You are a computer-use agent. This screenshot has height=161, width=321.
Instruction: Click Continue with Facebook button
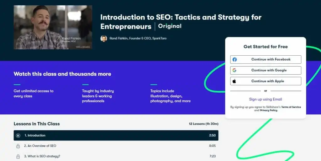click(266, 59)
